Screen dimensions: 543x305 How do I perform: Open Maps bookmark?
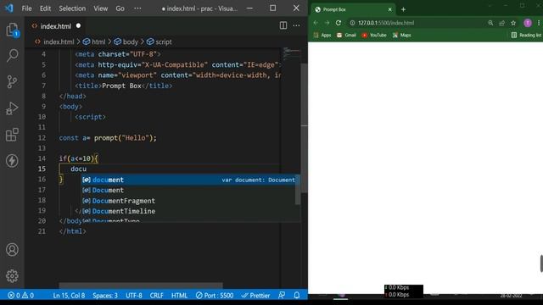click(x=401, y=35)
